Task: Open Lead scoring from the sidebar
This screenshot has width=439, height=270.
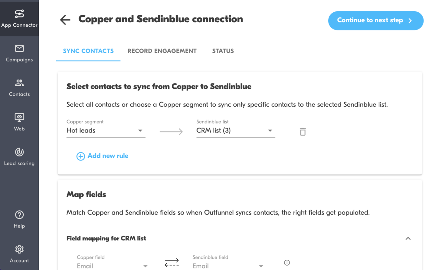Action: pos(19,157)
